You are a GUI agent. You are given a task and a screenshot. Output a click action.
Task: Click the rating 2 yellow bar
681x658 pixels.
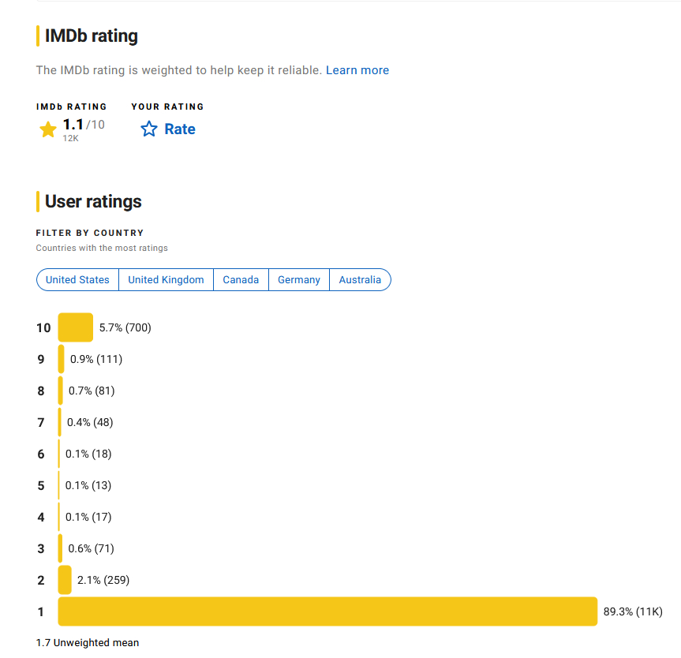tap(65, 580)
